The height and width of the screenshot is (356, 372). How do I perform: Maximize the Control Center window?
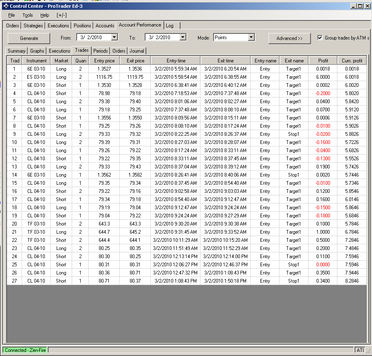pos(360,6)
